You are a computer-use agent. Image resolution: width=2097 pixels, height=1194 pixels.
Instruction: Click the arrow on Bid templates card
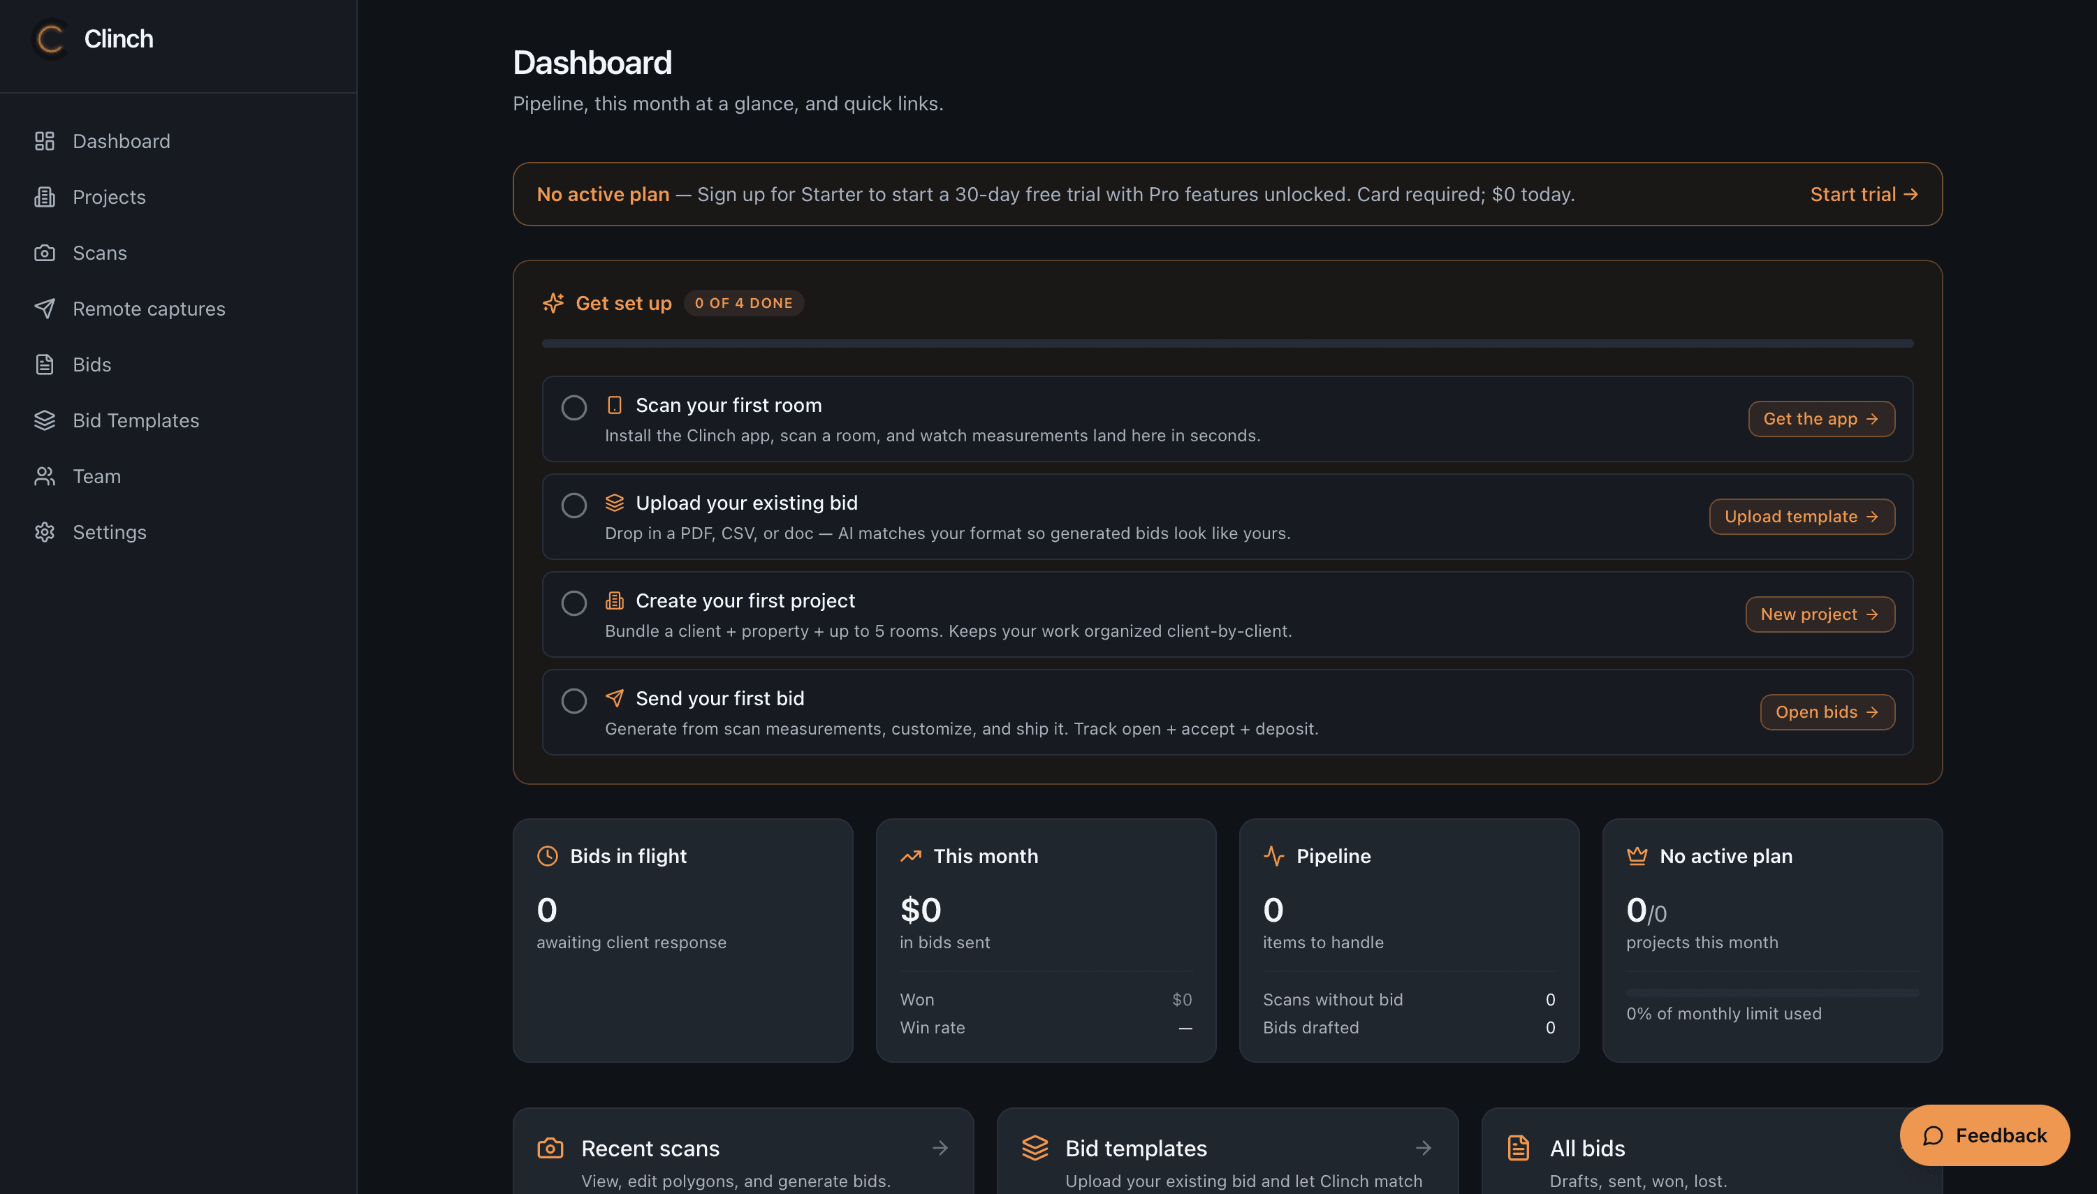[1424, 1147]
